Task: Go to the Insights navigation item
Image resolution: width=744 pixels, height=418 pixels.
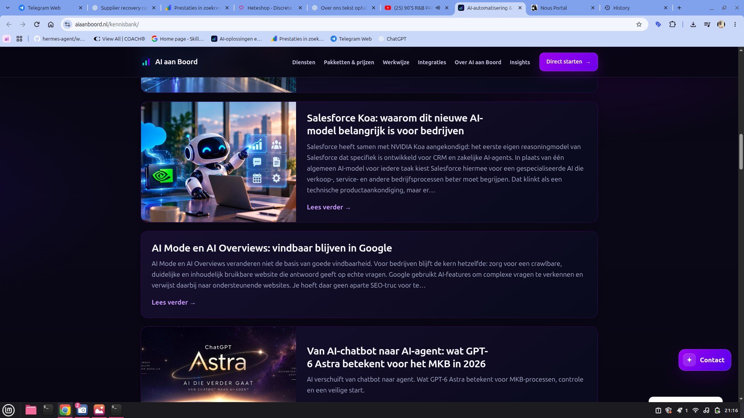Action: (520, 62)
